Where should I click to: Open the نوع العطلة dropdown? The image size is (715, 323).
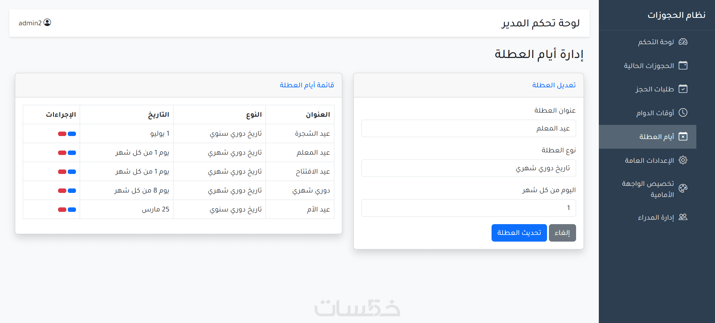coord(468,168)
